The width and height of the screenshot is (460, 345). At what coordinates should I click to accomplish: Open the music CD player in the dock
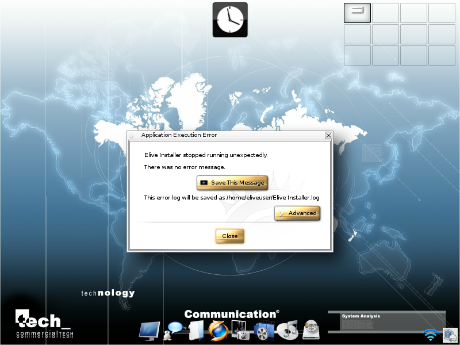pos(287,330)
